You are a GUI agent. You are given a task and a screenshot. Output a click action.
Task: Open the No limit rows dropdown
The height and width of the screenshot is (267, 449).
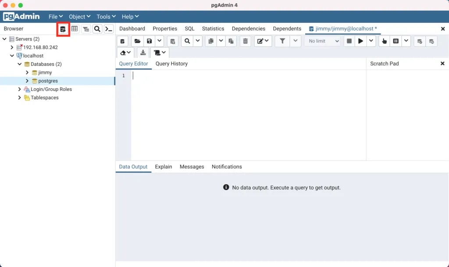323,41
